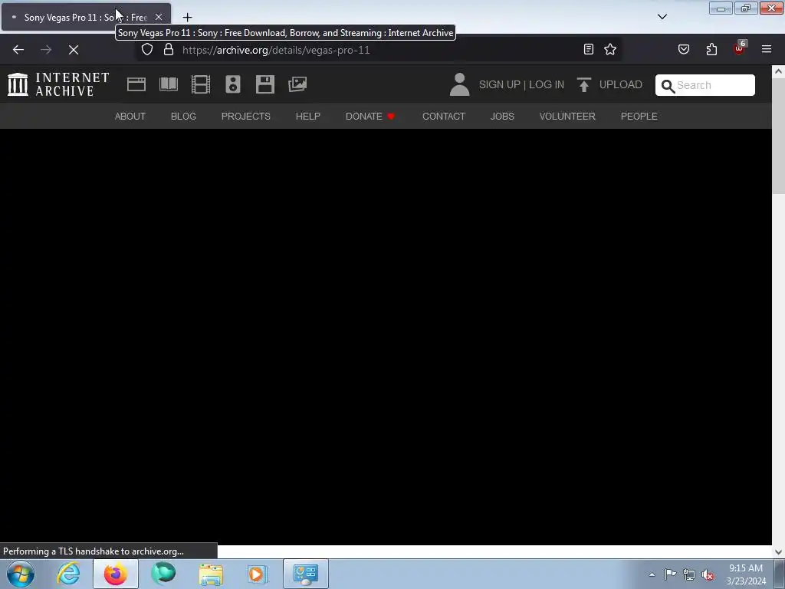The width and height of the screenshot is (785, 589).
Task: Open the uBlock Origin extension icon
Action: tap(740, 48)
